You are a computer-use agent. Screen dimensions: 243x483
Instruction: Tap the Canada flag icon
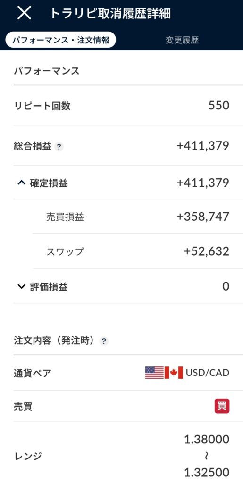tap(174, 373)
